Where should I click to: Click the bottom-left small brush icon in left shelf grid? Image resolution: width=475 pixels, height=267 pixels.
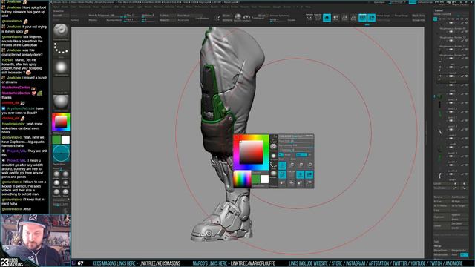click(x=56, y=192)
